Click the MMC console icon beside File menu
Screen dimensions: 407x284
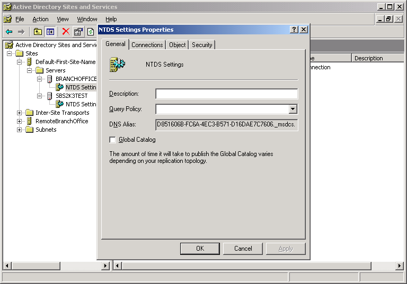pos(7,19)
